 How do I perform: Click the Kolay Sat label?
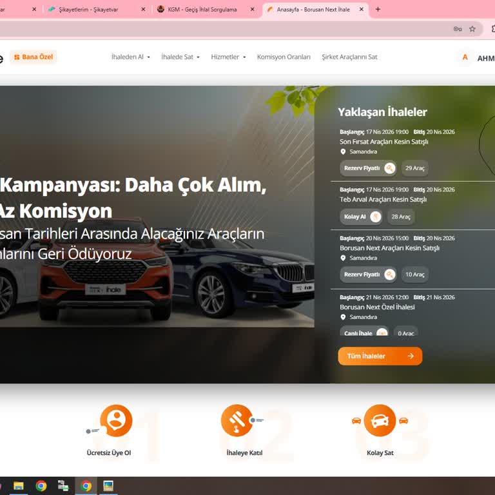(380, 453)
